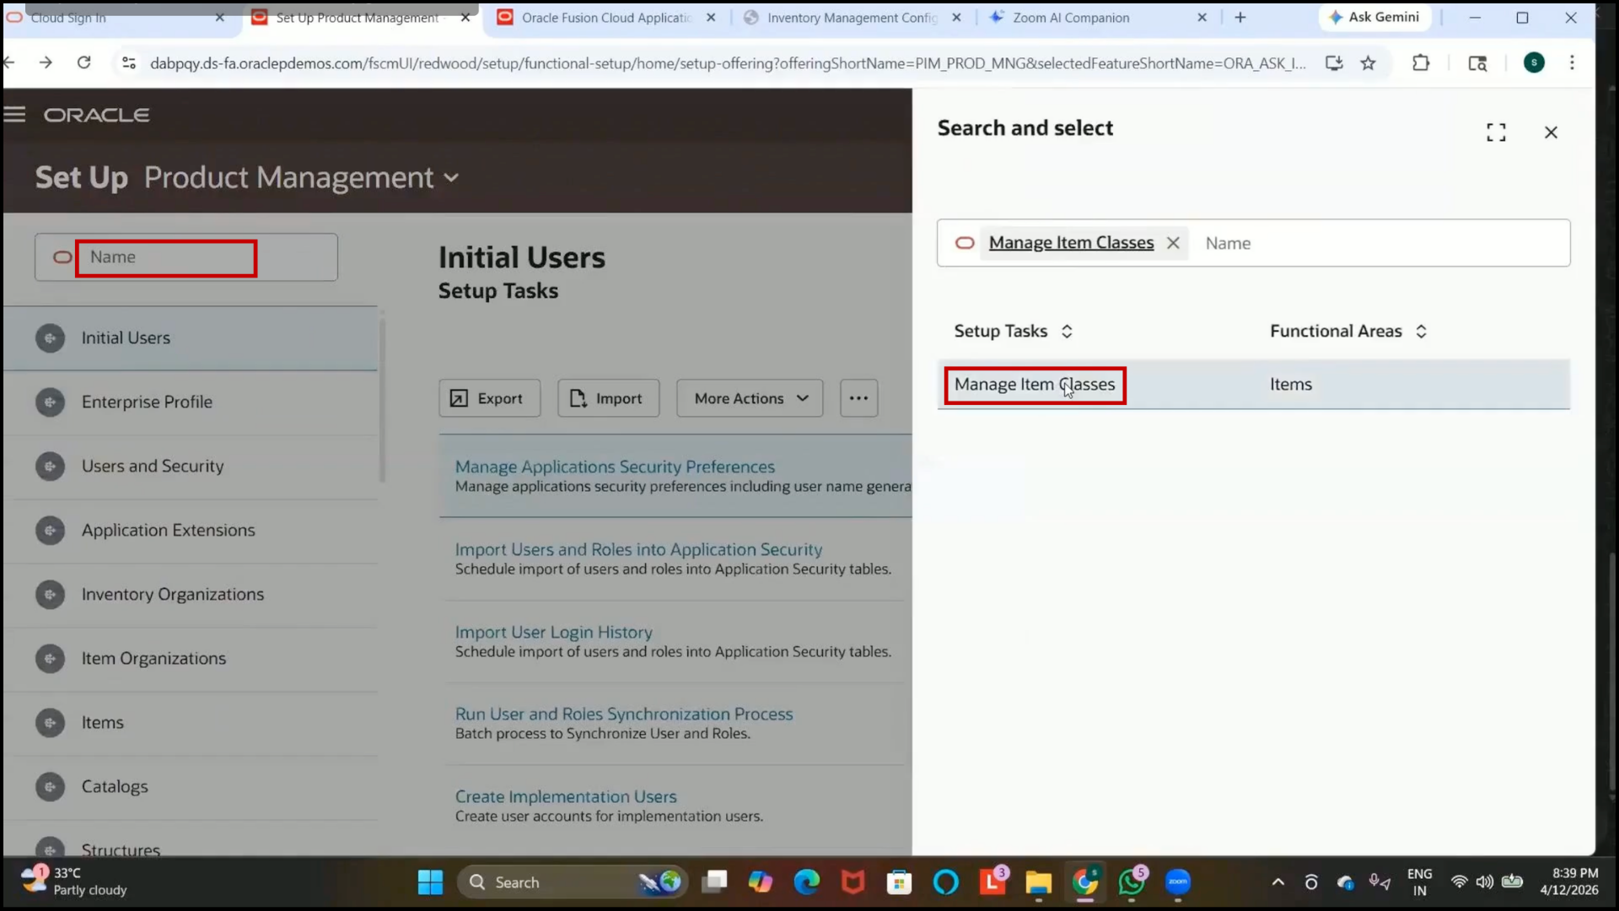Open Manage Applications Security Preferences task
The width and height of the screenshot is (1619, 911).
pyautogui.click(x=615, y=466)
